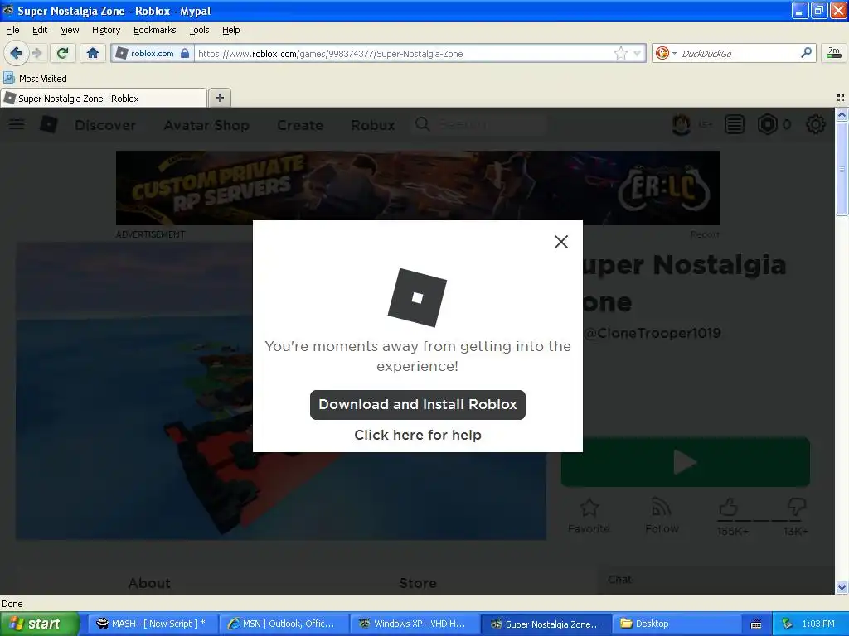The width and height of the screenshot is (849, 636).
Task: Open the Robux page link
Action: tap(372, 125)
